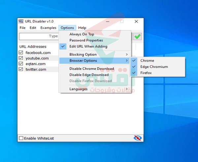
Task: Toggle Chrome in Browser Options submenu
Action: pos(158,60)
